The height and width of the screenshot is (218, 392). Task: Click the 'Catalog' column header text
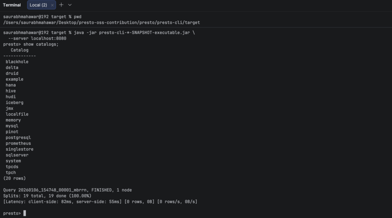tap(20, 50)
